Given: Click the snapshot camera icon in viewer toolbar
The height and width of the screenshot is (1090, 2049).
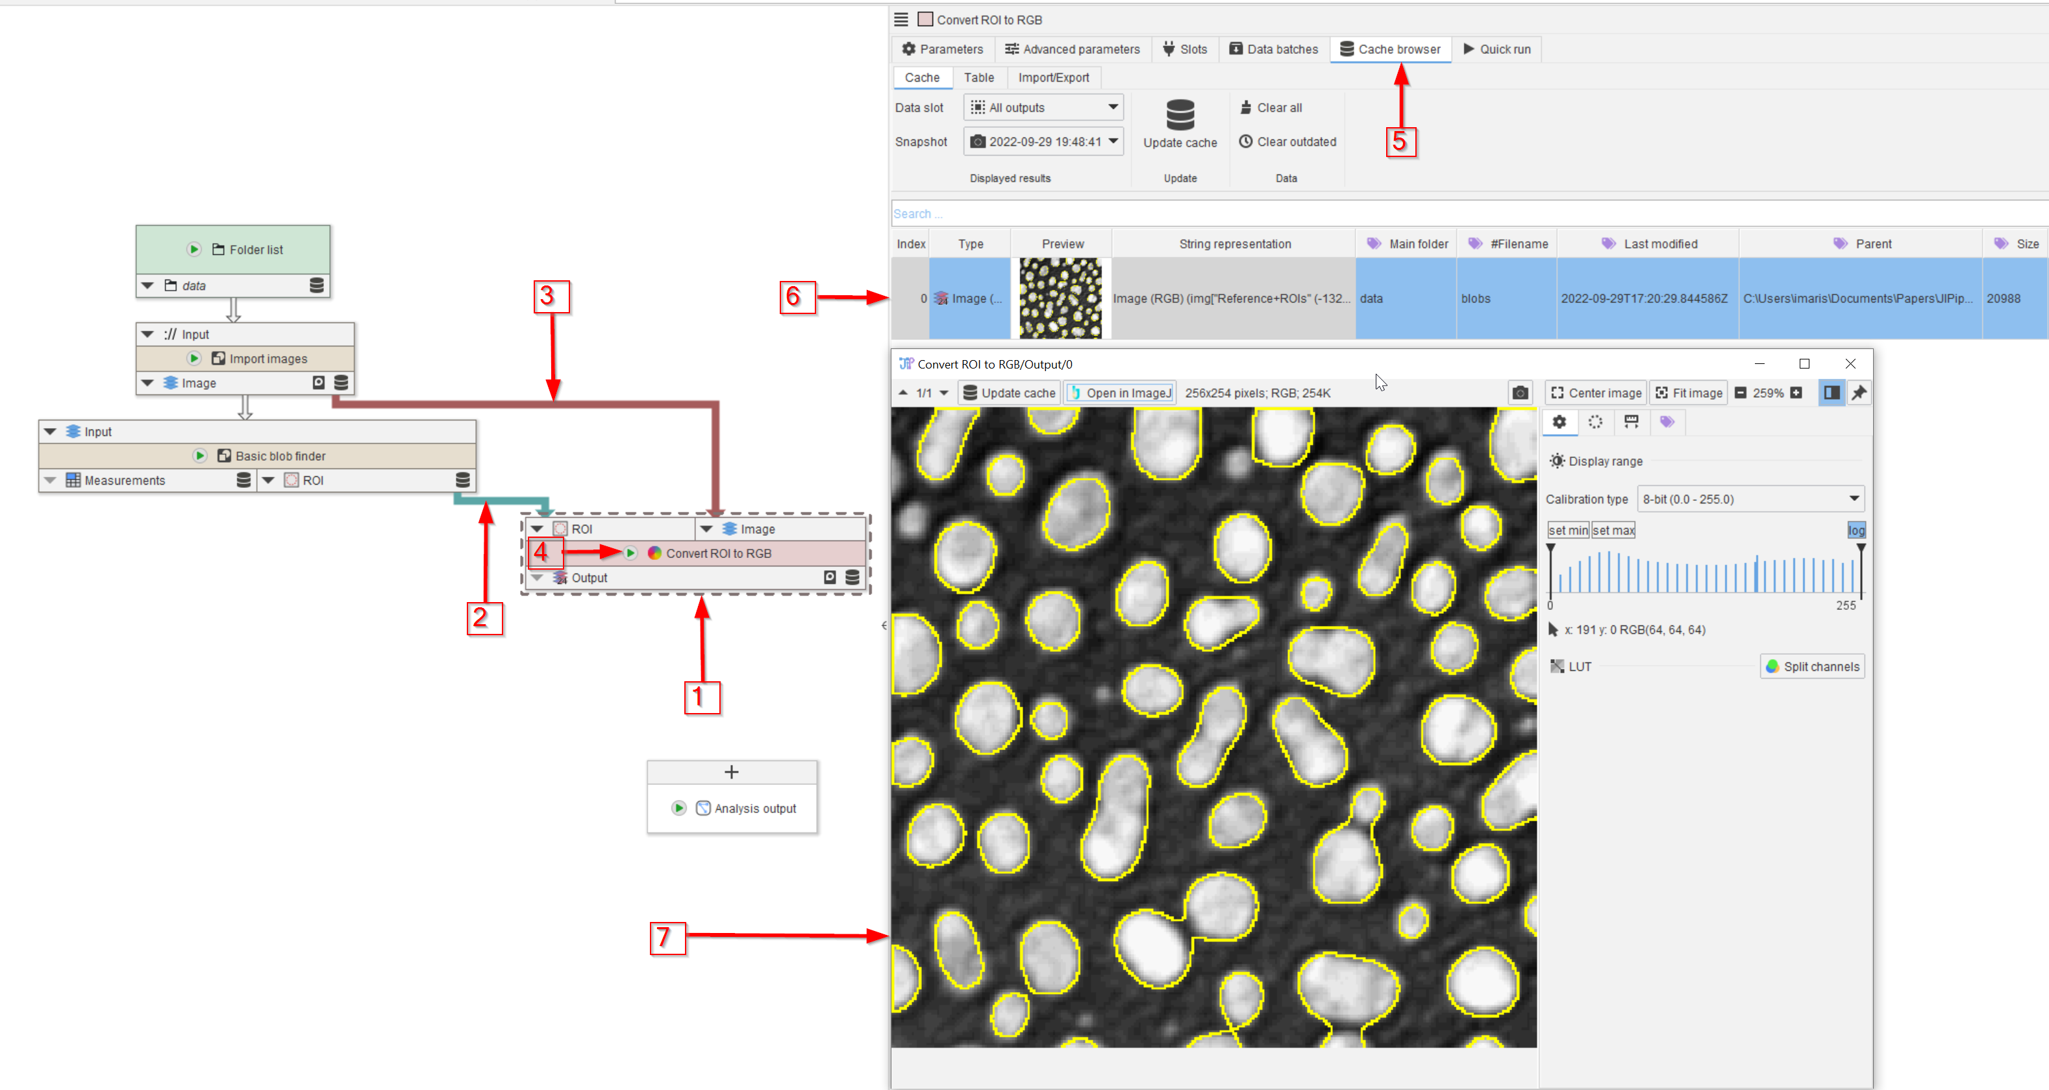Looking at the screenshot, I should [x=1520, y=393].
